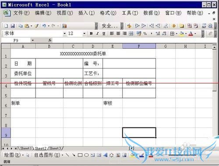This screenshot has height=166, width=219.
Task: Select Objects pointer in drawing toolbar
Action: (x=28, y=155)
